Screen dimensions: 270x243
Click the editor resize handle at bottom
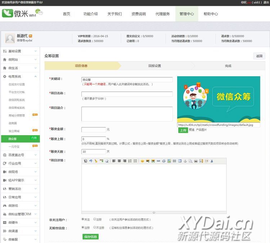[154, 212]
